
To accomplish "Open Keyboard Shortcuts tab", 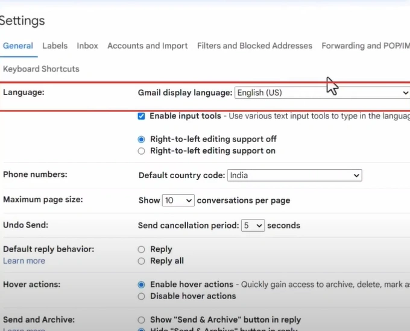I will [41, 69].
